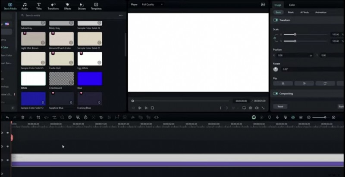Take a snapshot with the camera icon
This screenshot has height=177, width=345.
point(250,108)
